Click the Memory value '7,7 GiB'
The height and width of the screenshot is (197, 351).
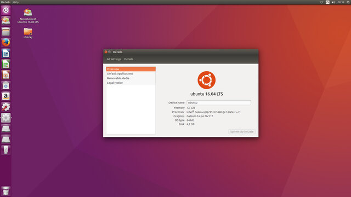tap(191, 108)
